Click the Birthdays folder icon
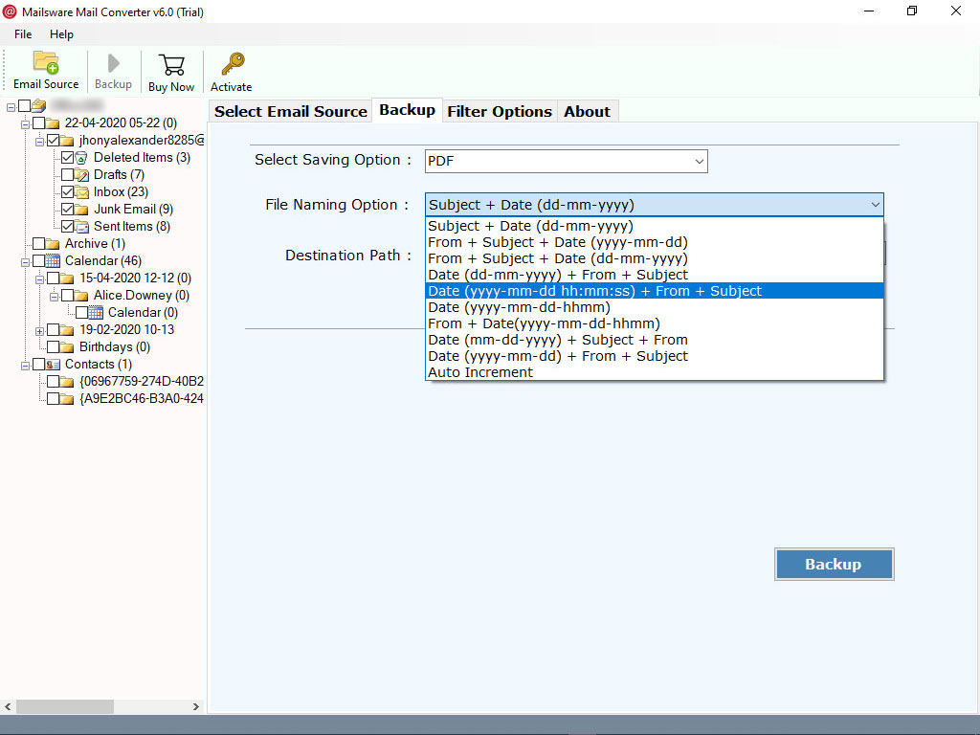This screenshot has width=980, height=735. 68,346
